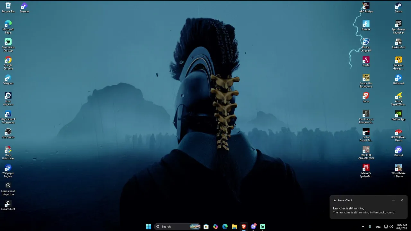Select the Attack Shark X6 mouse desktop icon
The height and width of the screenshot is (231, 411).
point(398,99)
